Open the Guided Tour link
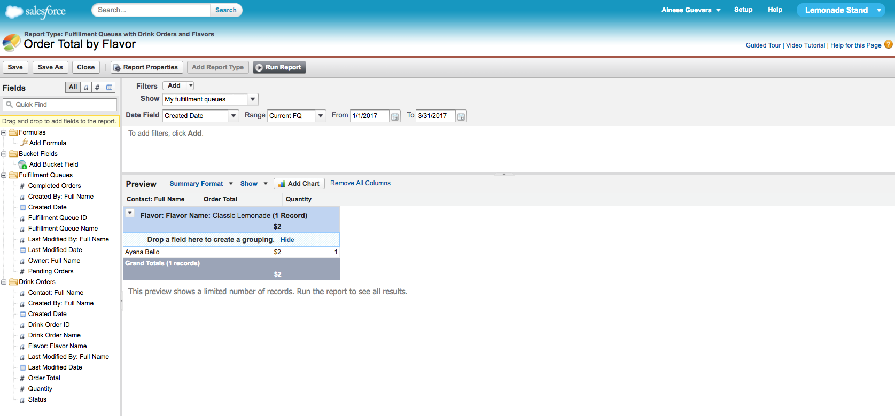This screenshot has width=895, height=416. point(763,45)
